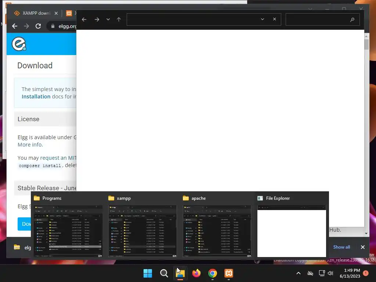Click the request an MIT link
Screen dimensions: 376x282
pyautogui.click(x=58, y=158)
